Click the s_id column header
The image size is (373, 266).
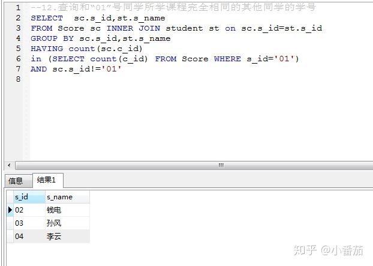(29, 197)
